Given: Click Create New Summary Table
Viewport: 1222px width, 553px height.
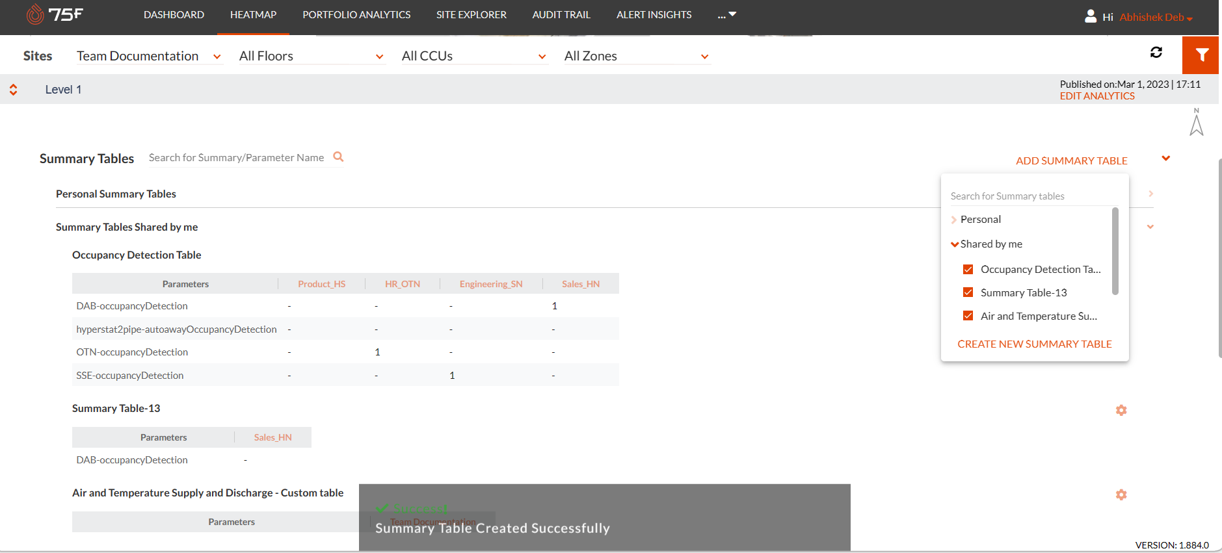Looking at the screenshot, I should click(x=1035, y=344).
